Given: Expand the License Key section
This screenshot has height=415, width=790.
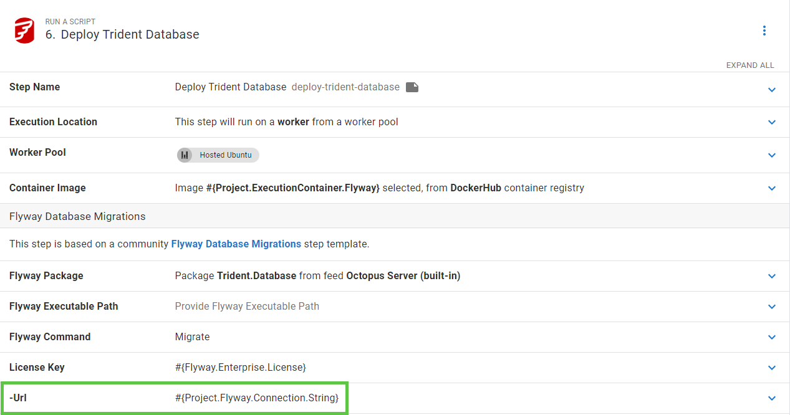Looking at the screenshot, I should [x=772, y=368].
